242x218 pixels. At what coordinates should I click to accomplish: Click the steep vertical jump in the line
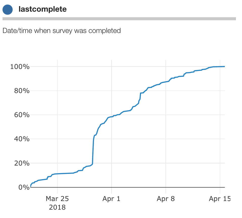pos(93,152)
